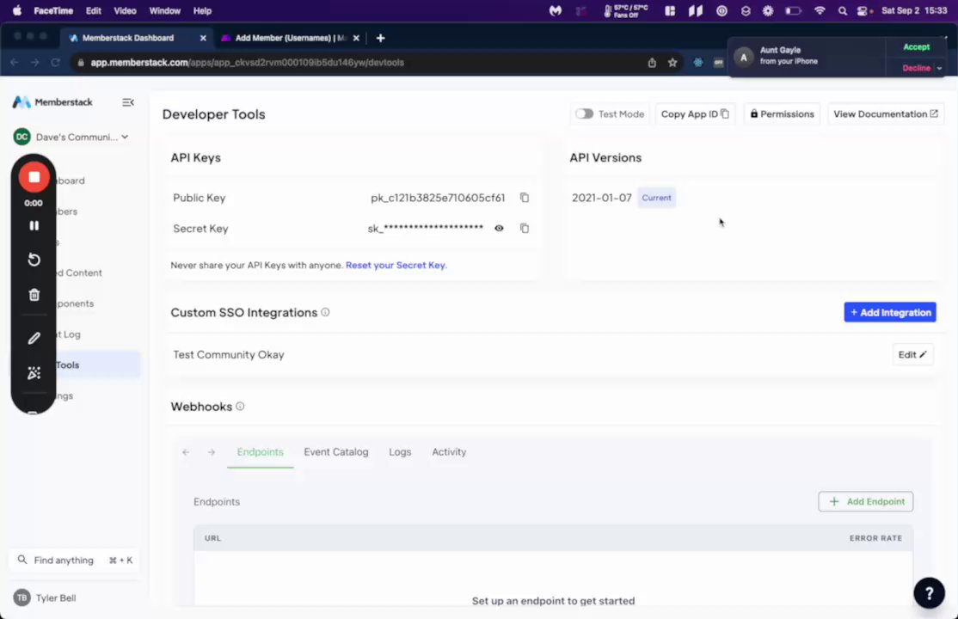Click Reset your Secret Key link
This screenshot has height=619, width=958.
tap(396, 265)
